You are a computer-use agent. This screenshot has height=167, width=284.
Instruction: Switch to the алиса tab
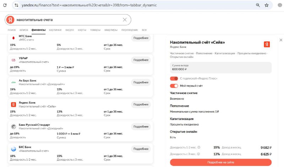point(24,30)
